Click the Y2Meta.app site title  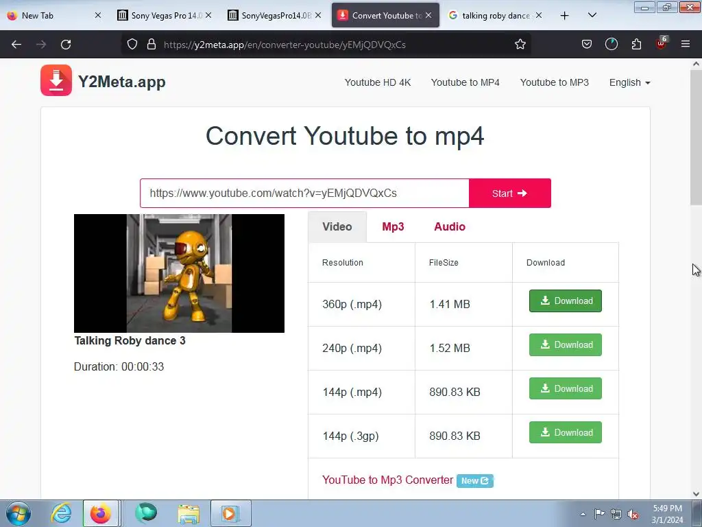tap(122, 82)
